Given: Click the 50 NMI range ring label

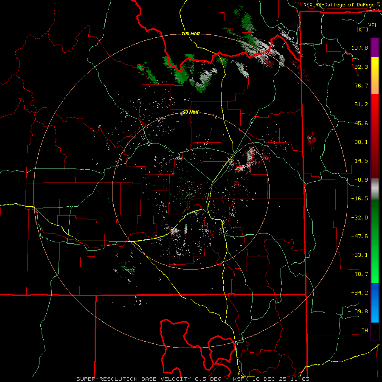Looking at the screenshot, I should pos(191,112).
